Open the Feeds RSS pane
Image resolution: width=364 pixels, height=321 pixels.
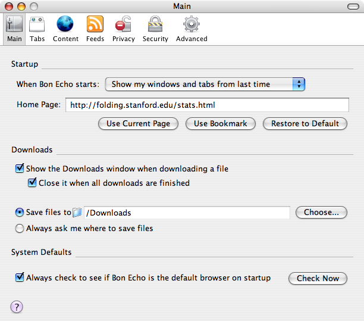(95, 29)
